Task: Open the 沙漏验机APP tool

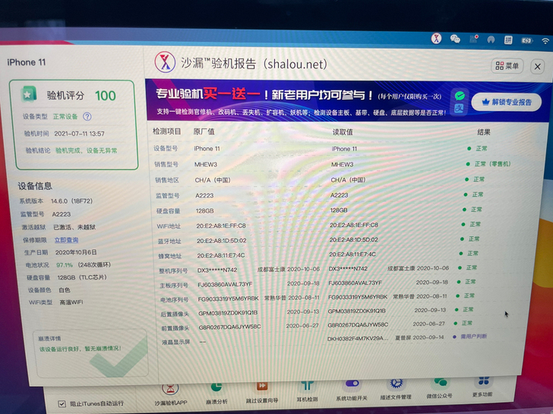Action: (x=171, y=393)
